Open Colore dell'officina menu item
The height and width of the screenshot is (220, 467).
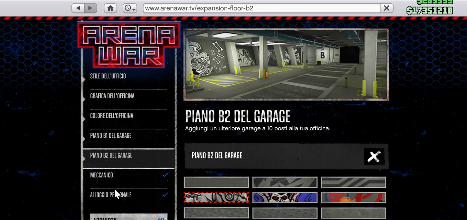tap(129, 116)
